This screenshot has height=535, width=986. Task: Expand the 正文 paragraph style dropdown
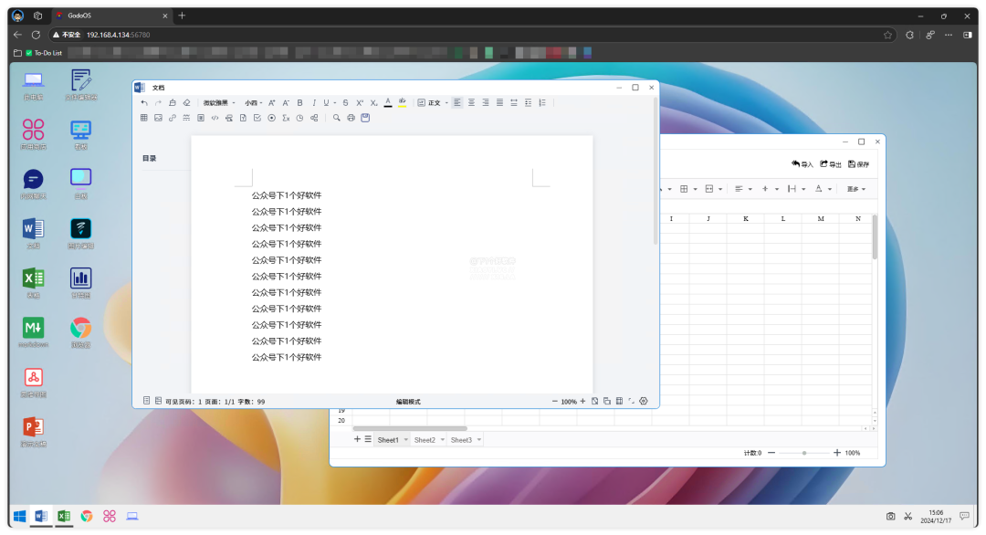(x=437, y=103)
